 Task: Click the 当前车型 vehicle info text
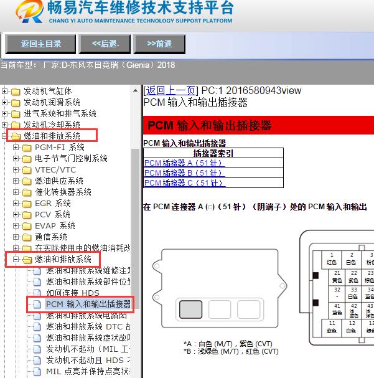point(88,65)
